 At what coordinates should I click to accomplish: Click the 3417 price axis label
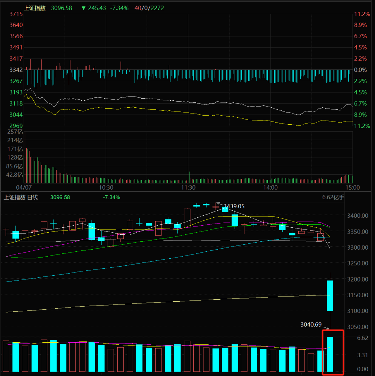click(x=16, y=59)
